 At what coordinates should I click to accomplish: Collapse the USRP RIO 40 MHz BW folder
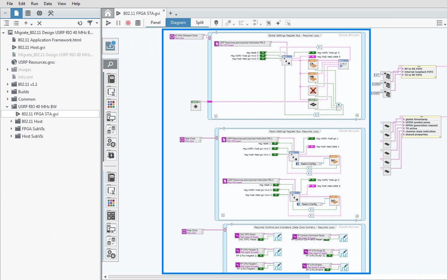point(8,107)
